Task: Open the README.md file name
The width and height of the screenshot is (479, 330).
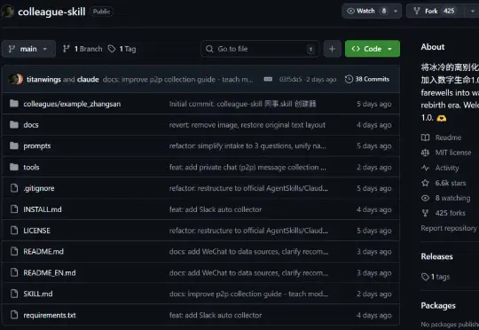Action: (43, 251)
